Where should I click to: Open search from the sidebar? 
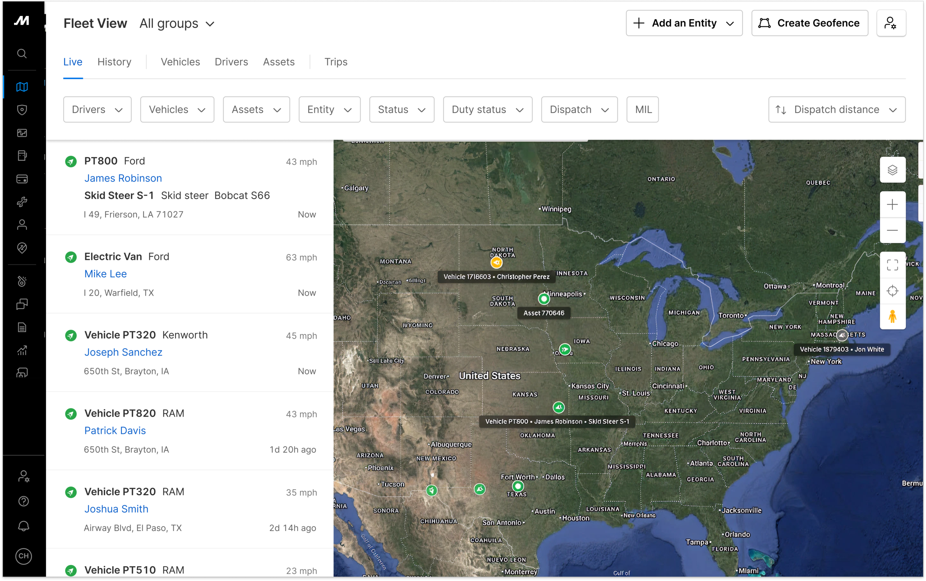coord(22,54)
